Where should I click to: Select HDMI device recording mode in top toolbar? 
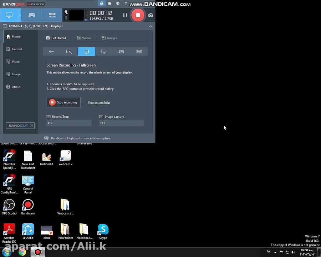pyautogui.click(x=52, y=15)
